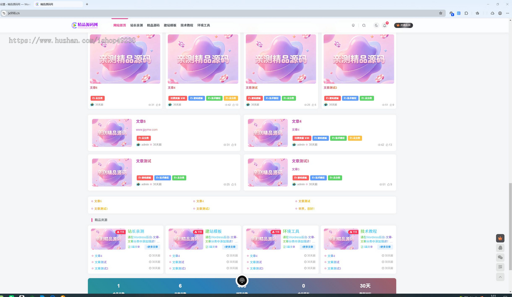Click 技术教程 tag in the 文章测试 list card

[x=163, y=178]
